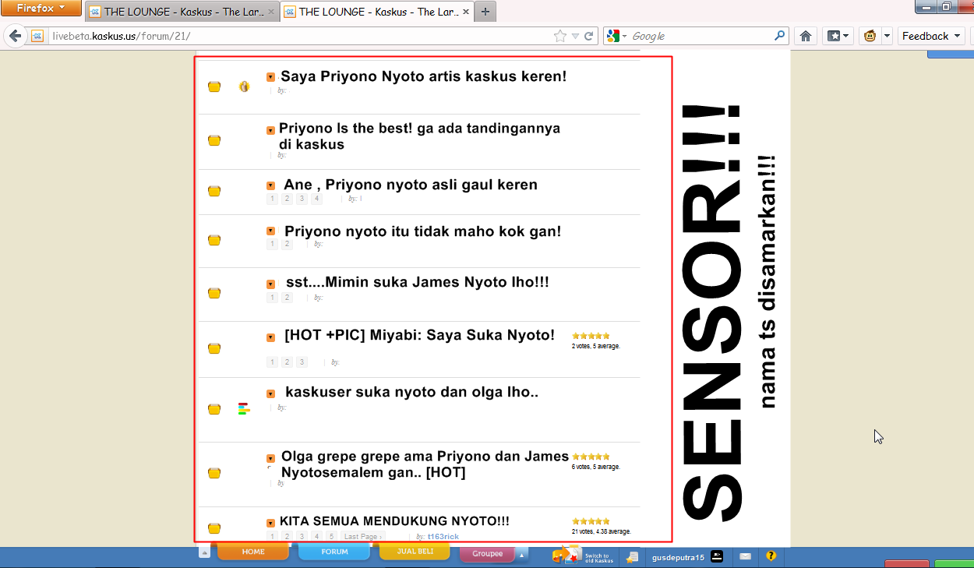Click the search magnifier icon in Google box
Image resolution: width=974 pixels, height=568 pixels.
pyautogui.click(x=780, y=36)
